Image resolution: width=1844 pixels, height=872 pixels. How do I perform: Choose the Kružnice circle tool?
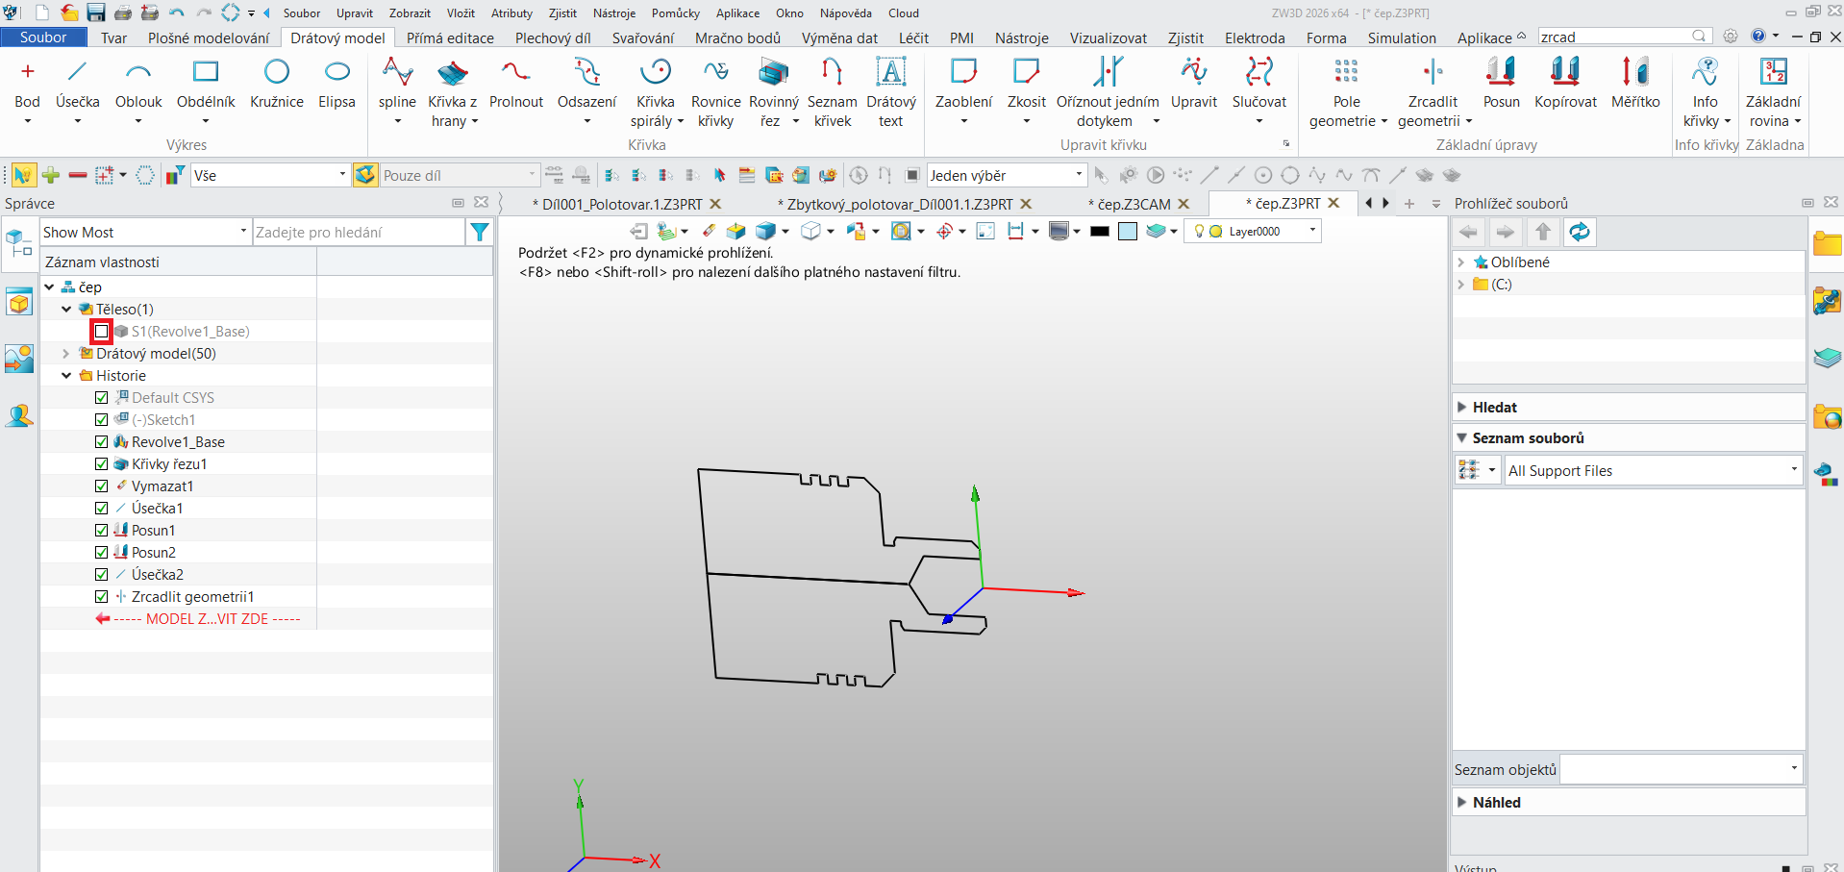point(277,84)
